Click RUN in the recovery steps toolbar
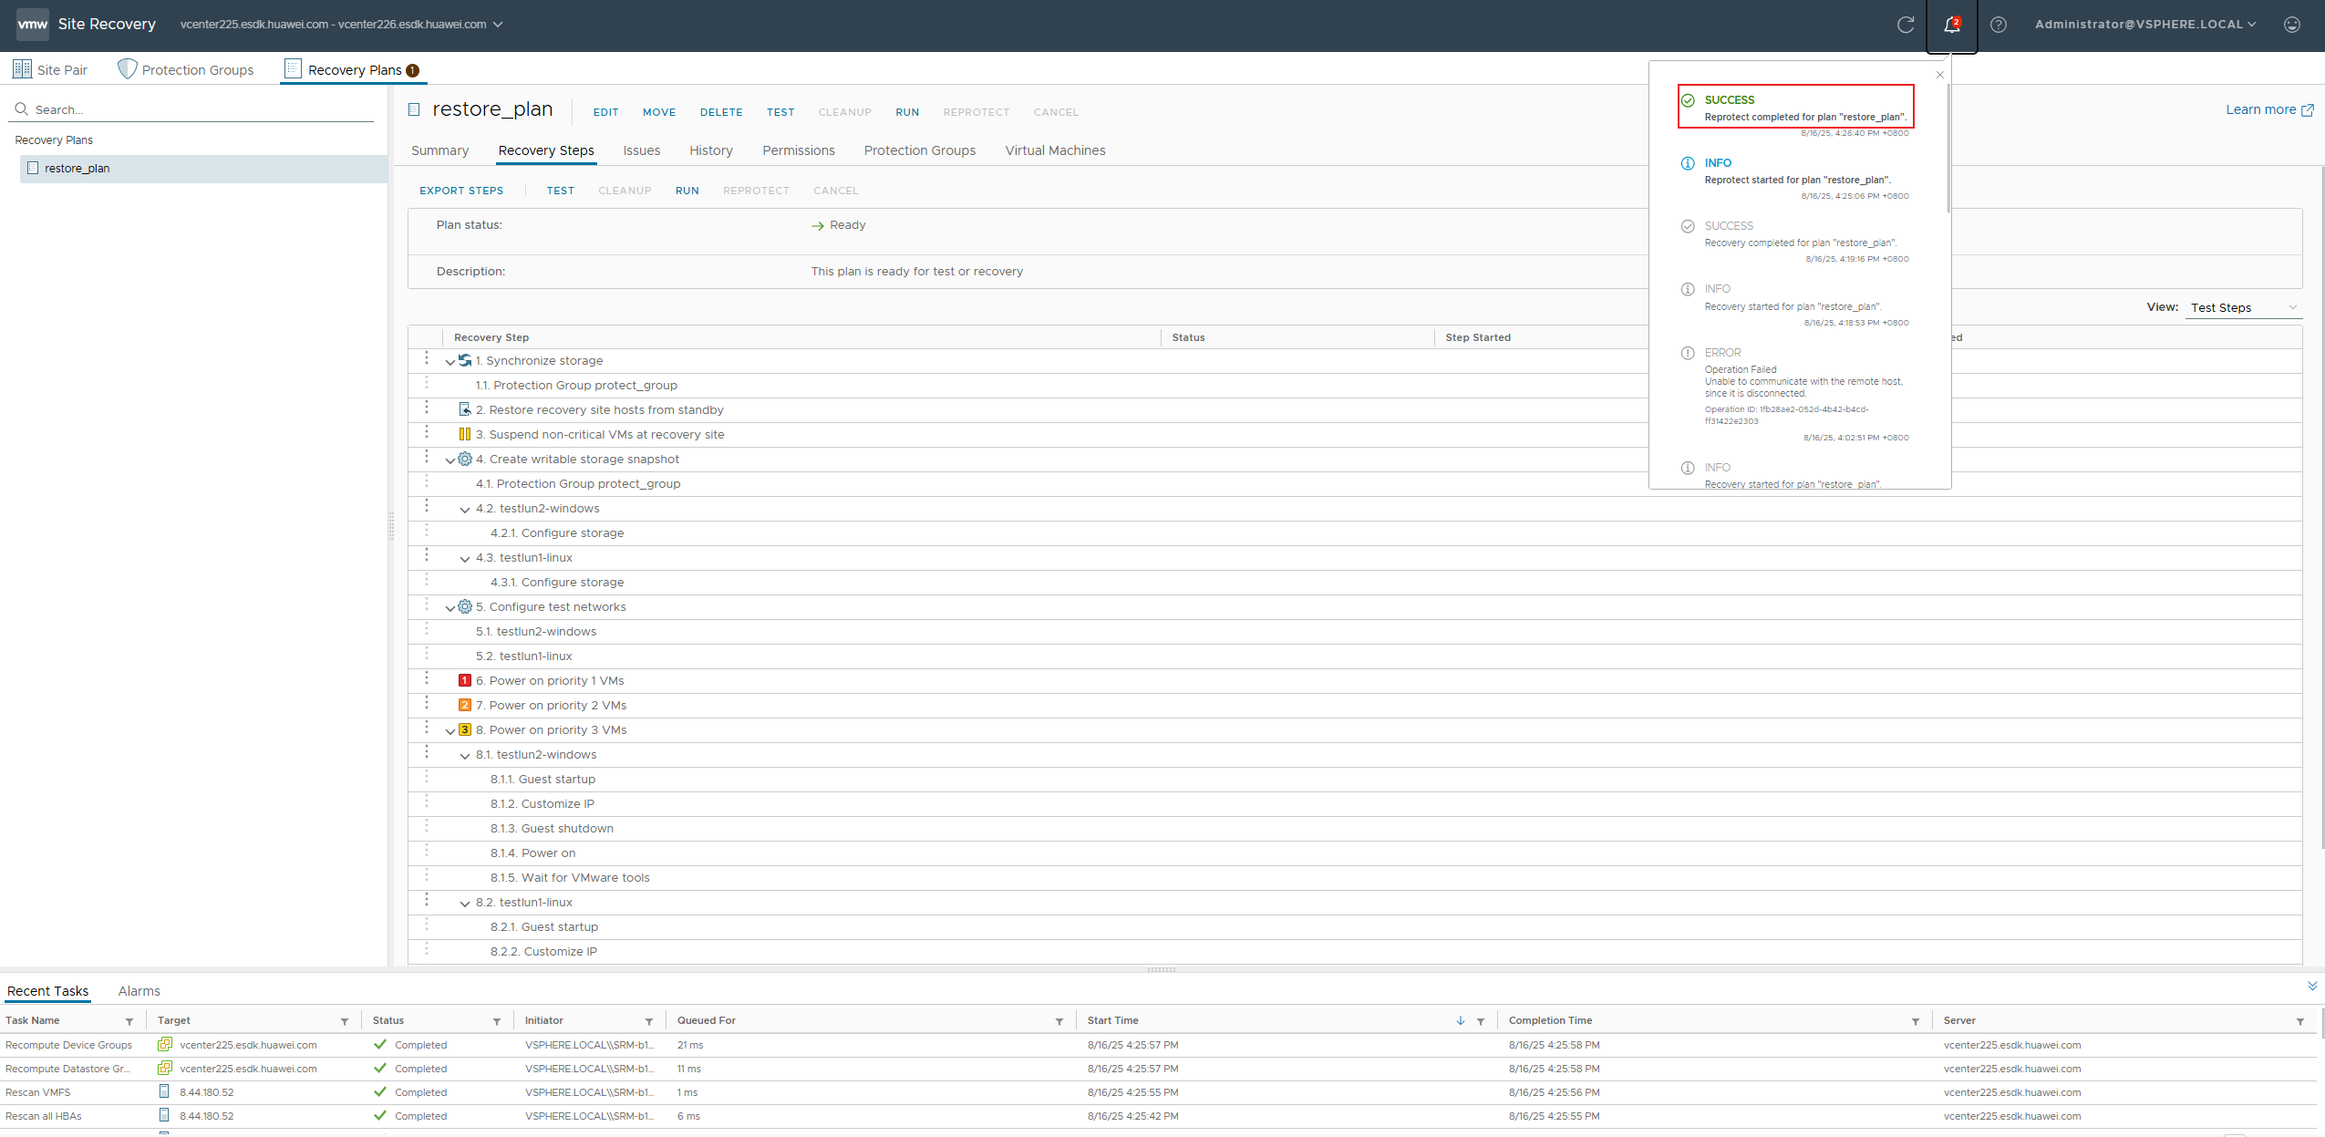The width and height of the screenshot is (2325, 1137). coord(687,191)
